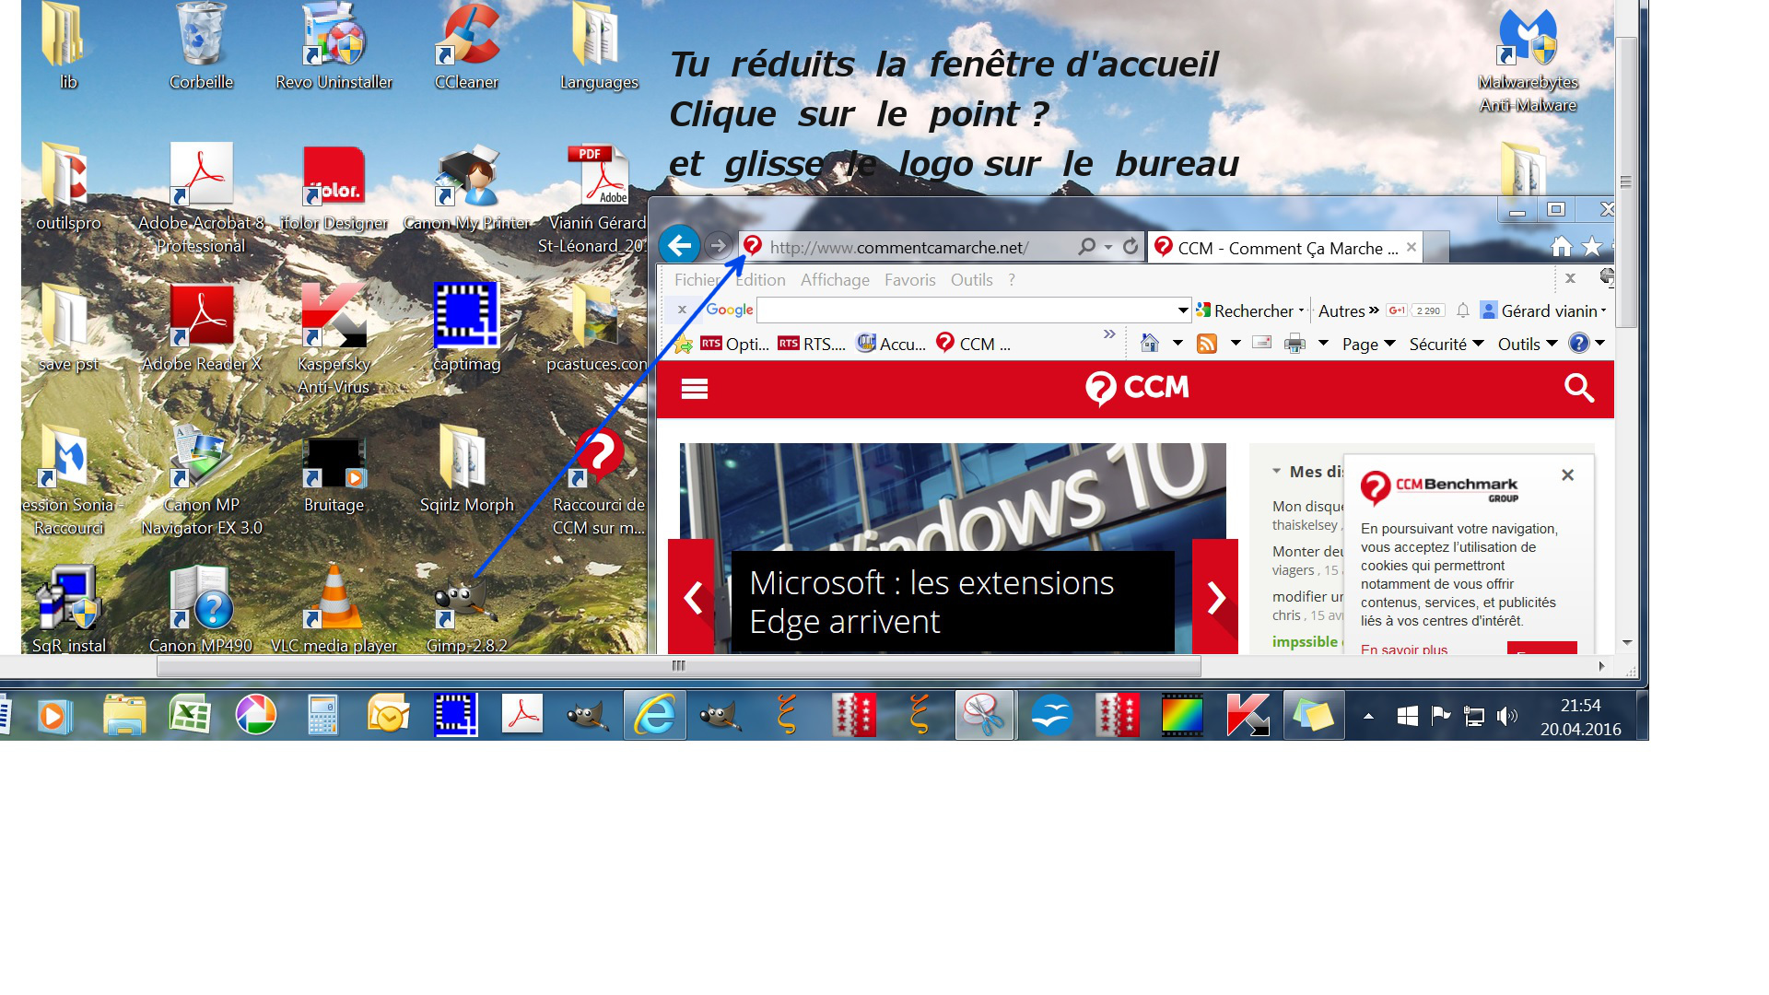Image resolution: width=1769 pixels, height=995 pixels.
Task: Click the CCM favicon in the address bar
Action: pyautogui.click(x=753, y=246)
